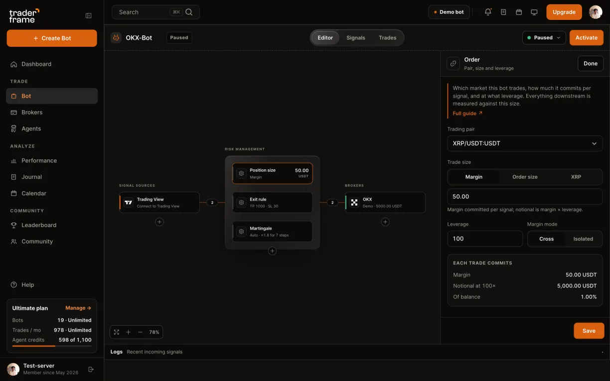Screen dimensions: 610x381
Task: Click the link icon beside Order heading
Action: click(453, 63)
